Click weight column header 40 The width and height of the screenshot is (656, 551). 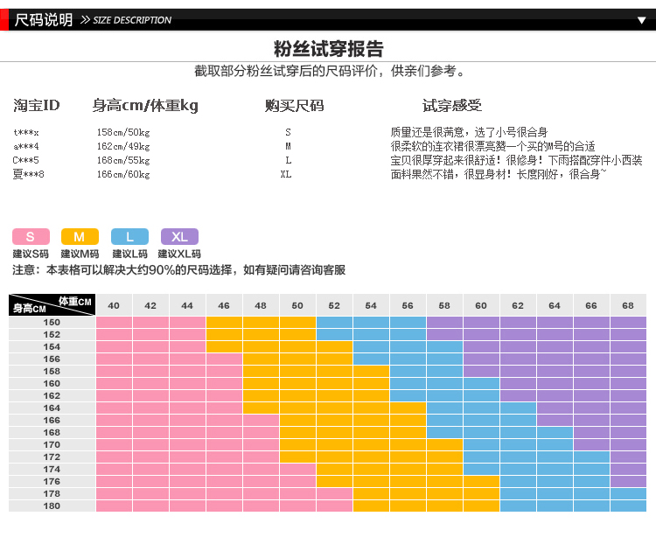[114, 305]
